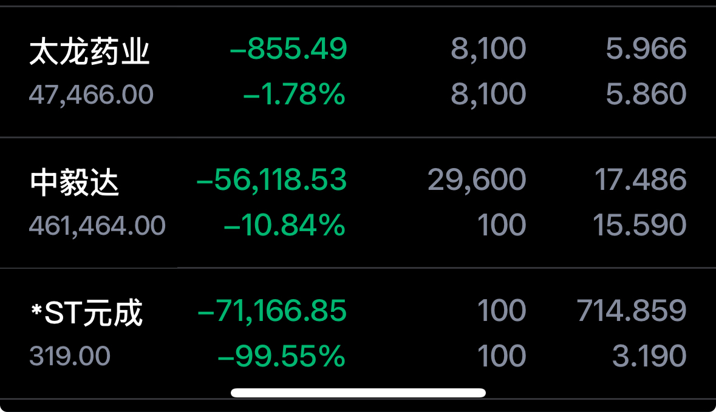The height and width of the screenshot is (412, 716).
Task: Tap the 319.00 market value
Action: coord(70,356)
